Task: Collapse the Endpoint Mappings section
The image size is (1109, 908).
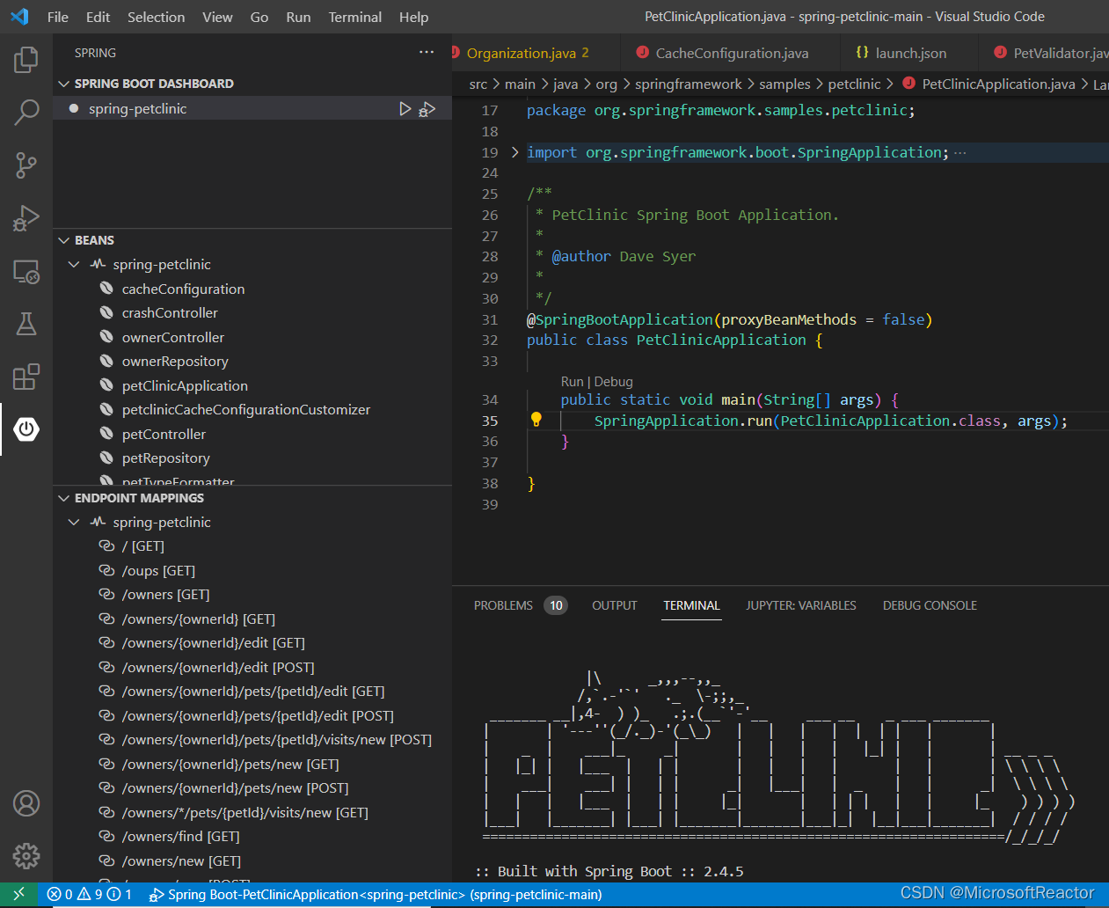Action: pos(63,498)
